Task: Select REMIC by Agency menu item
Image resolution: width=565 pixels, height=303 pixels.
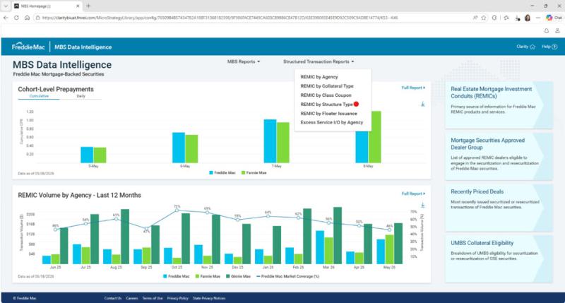Action: click(319, 77)
